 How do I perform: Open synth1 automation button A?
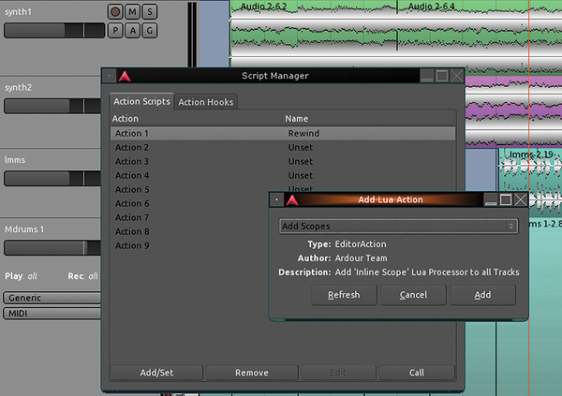click(133, 30)
